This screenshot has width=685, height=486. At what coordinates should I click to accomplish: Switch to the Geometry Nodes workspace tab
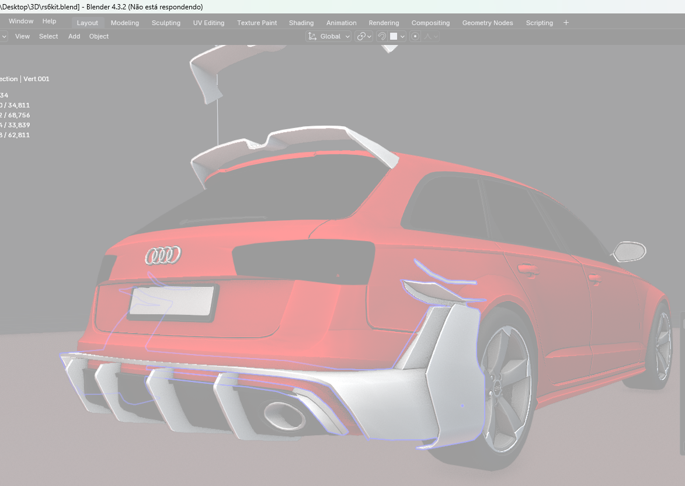click(488, 23)
